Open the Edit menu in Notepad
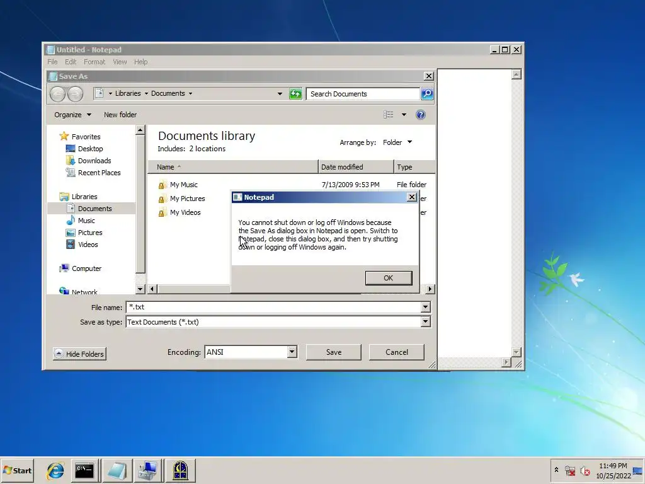645x484 pixels. coord(71,62)
